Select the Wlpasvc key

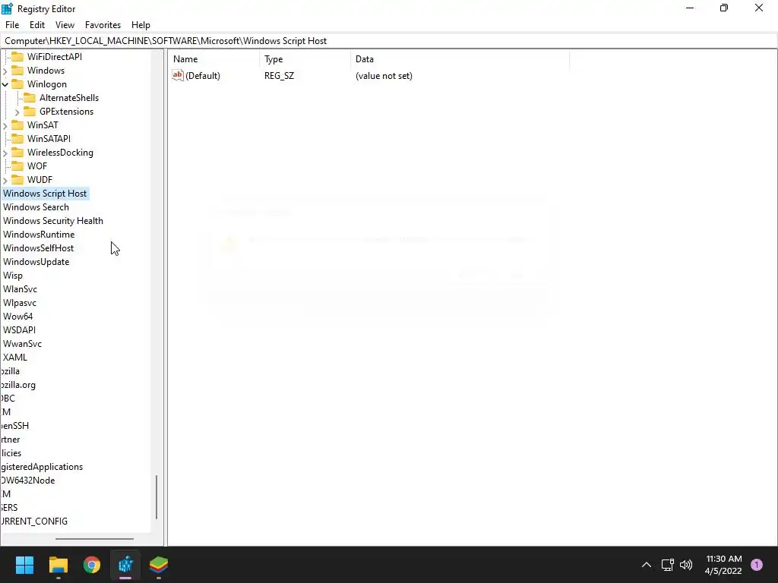click(x=19, y=302)
